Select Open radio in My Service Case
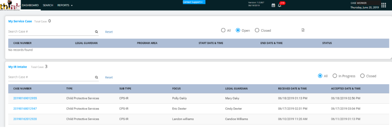Viewport: 392px width, 128px height. (x=238, y=30)
